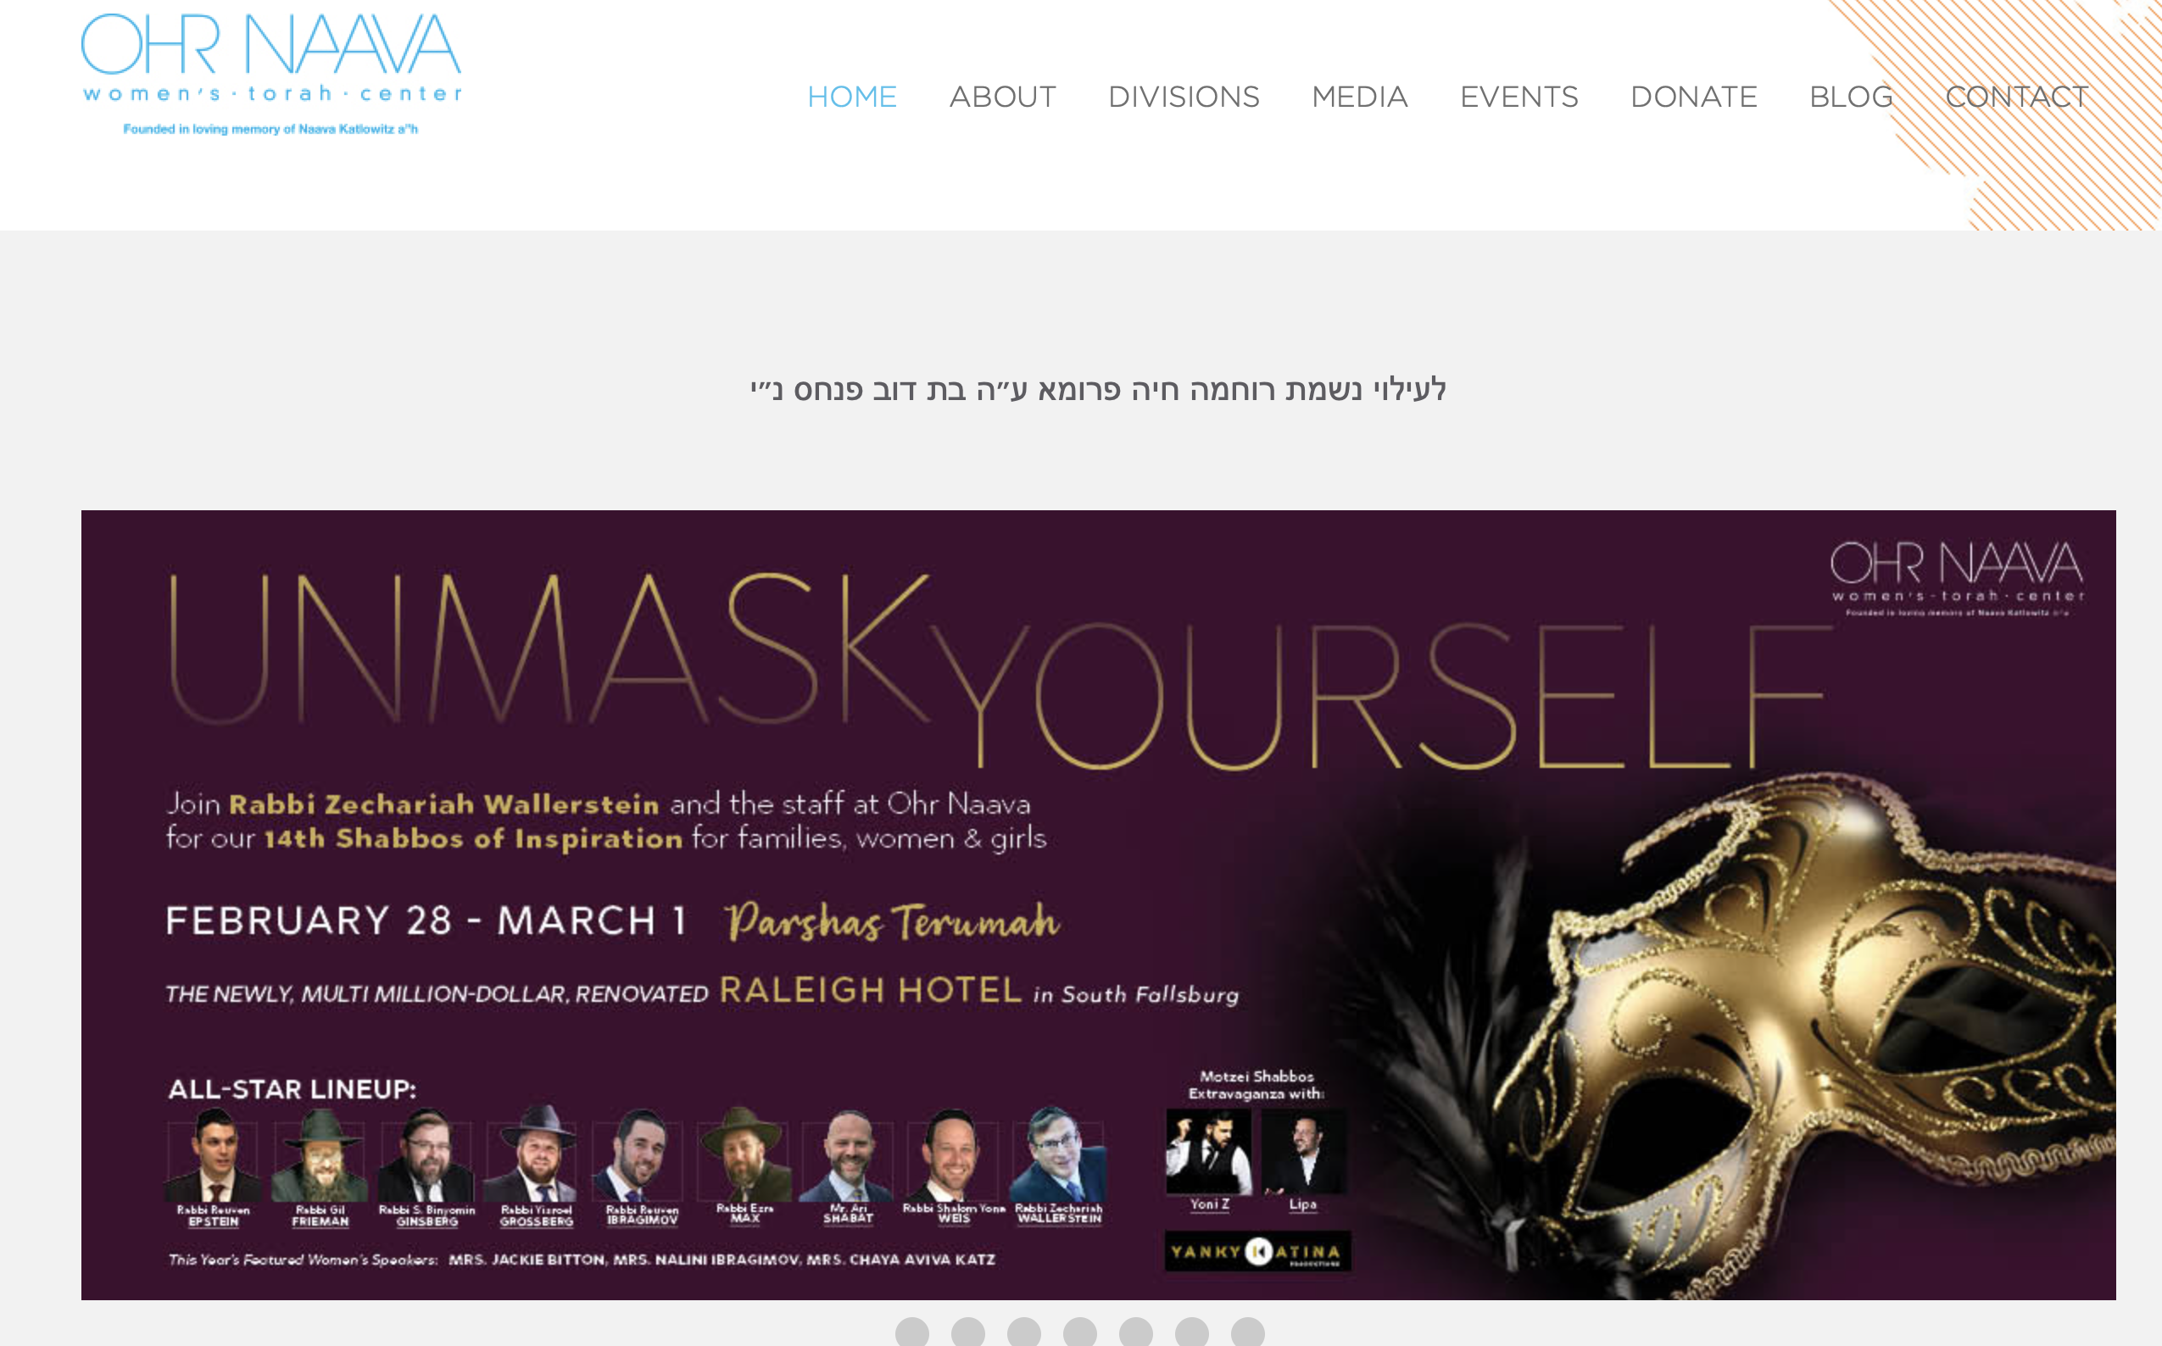The width and height of the screenshot is (2162, 1346).
Task: Switch to the sixth slide dot
Action: click(x=1191, y=1332)
